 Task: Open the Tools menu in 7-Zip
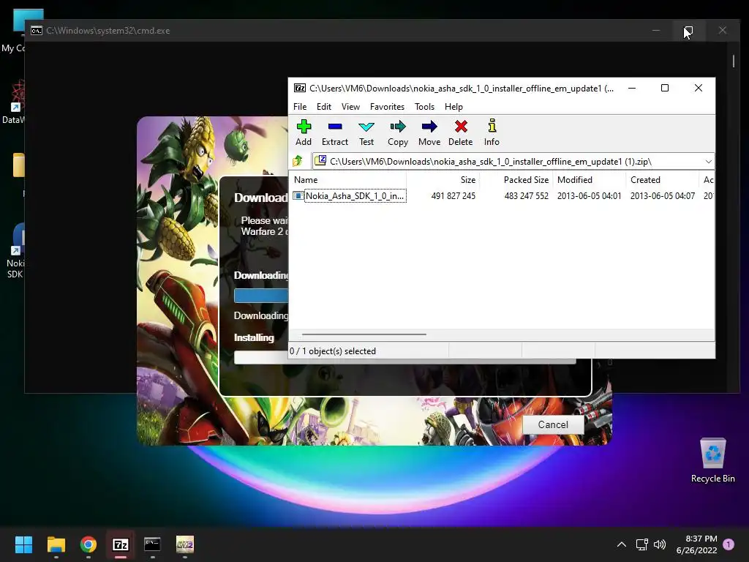[x=425, y=107]
